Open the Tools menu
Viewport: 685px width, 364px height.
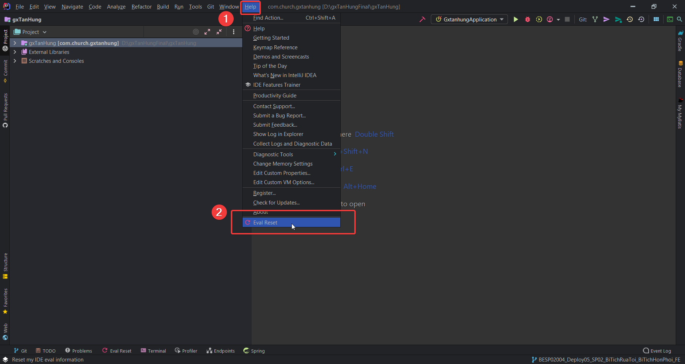195,7
